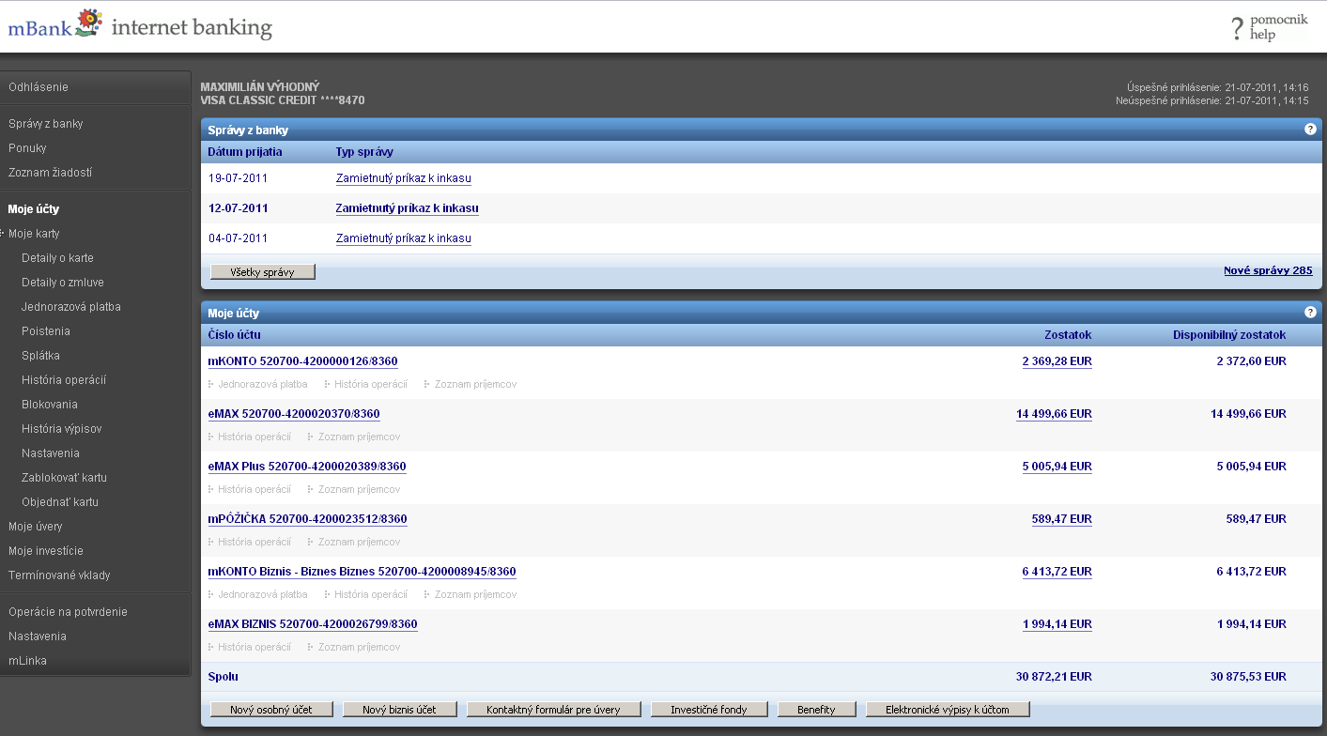The height and width of the screenshot is (736, 1327).
Task: Open message dated 19-07-2011
Action: (x=404, y=178)
